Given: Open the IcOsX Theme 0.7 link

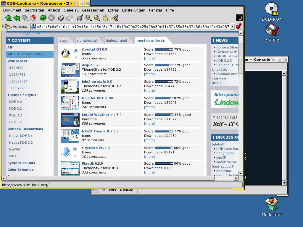Looking at the screenshot, I should (97, 131).
